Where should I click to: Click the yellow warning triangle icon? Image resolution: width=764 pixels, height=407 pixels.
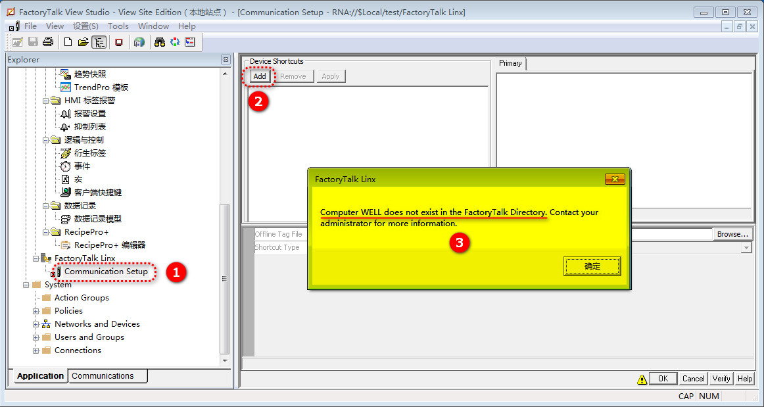tap(642, 379)
